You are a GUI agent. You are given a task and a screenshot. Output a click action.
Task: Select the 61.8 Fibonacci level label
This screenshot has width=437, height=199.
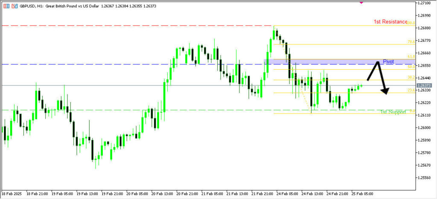click(411, 57)
